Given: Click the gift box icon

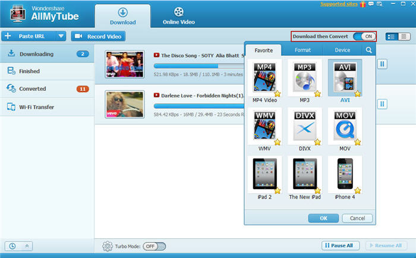Looking at the screenshot, I should click(363, 4).
